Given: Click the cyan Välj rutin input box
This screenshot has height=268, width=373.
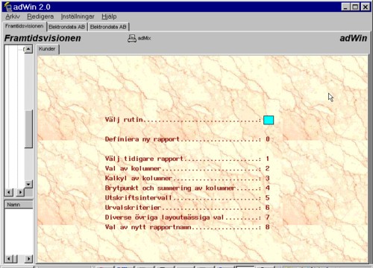Looking at the screenshot, I should pos(269,120).
